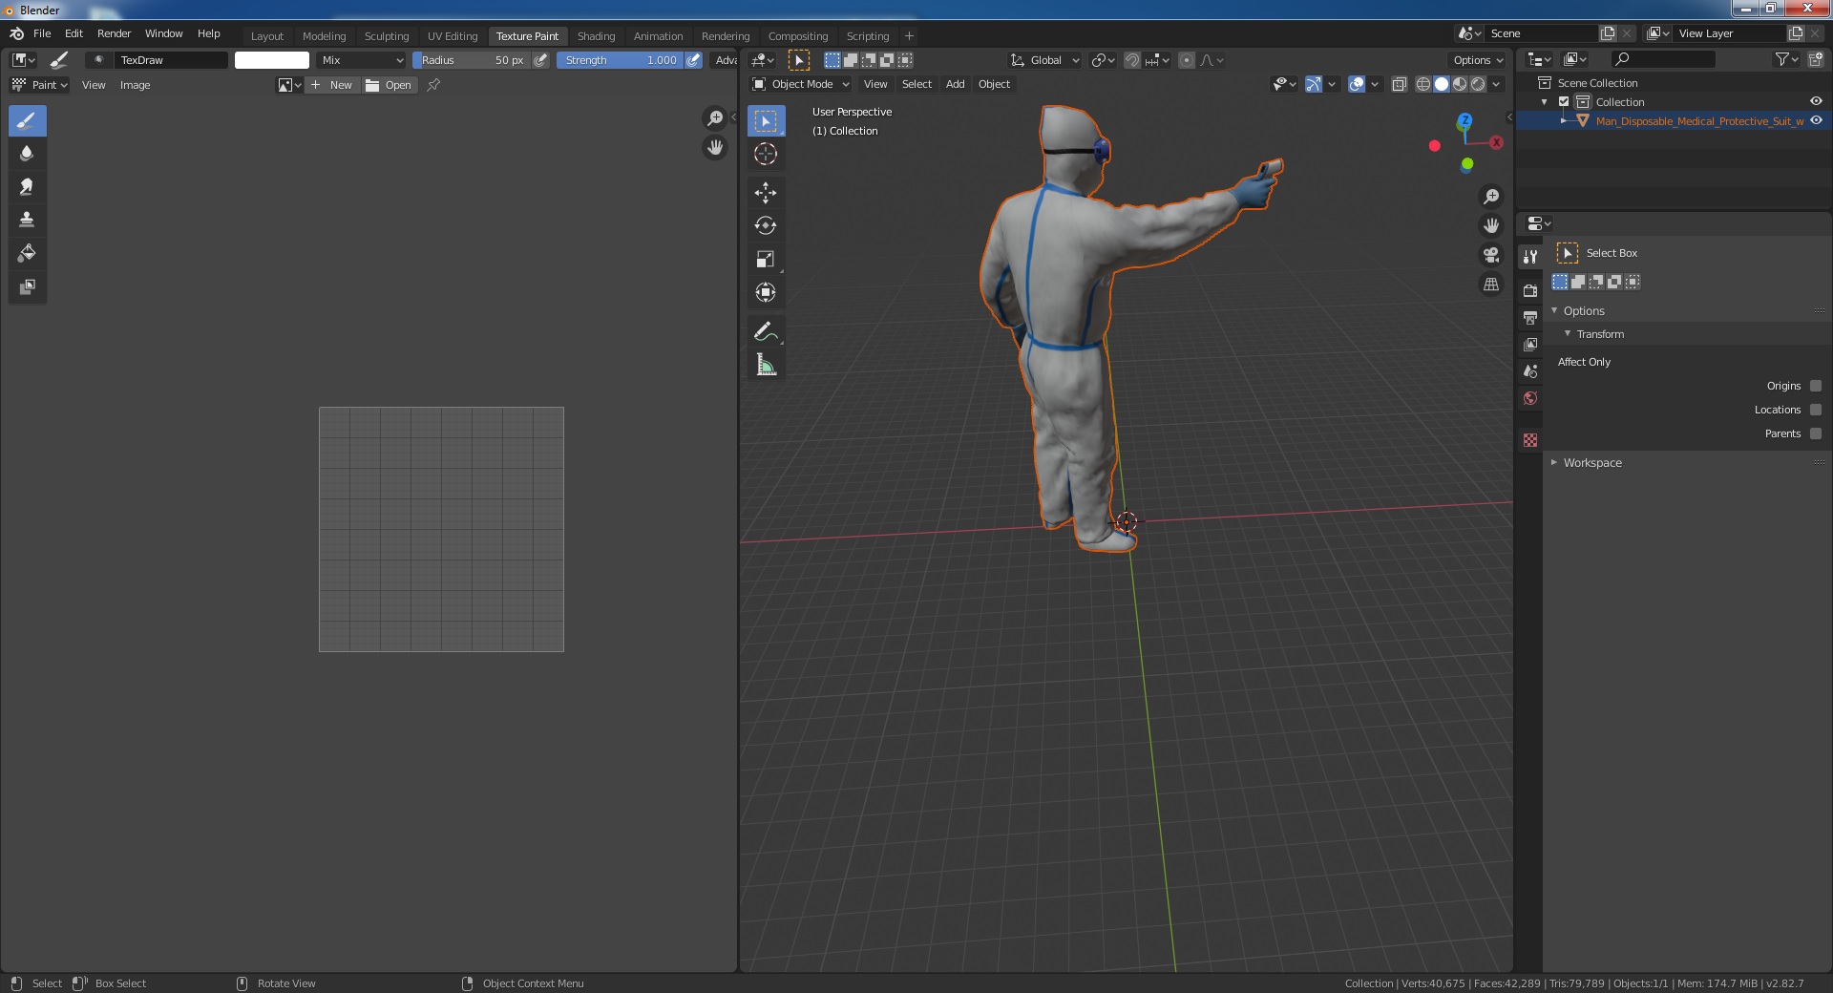The width and height of the screenshot is (1833, 993).
Task: Click the pan hand icon in image editor
Action: click(715, 148)
